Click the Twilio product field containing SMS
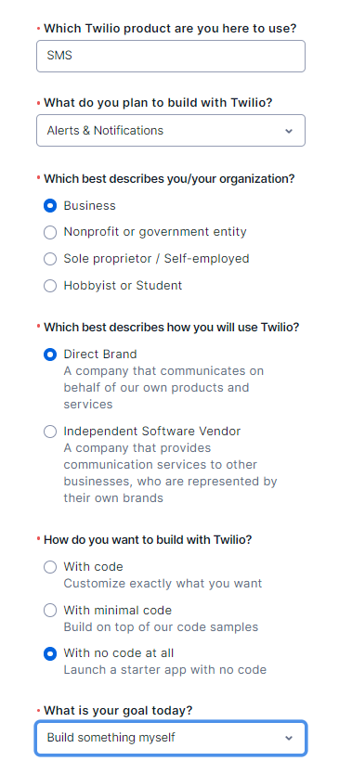Viewport: 339px width, 774px height. pos(171,57)
